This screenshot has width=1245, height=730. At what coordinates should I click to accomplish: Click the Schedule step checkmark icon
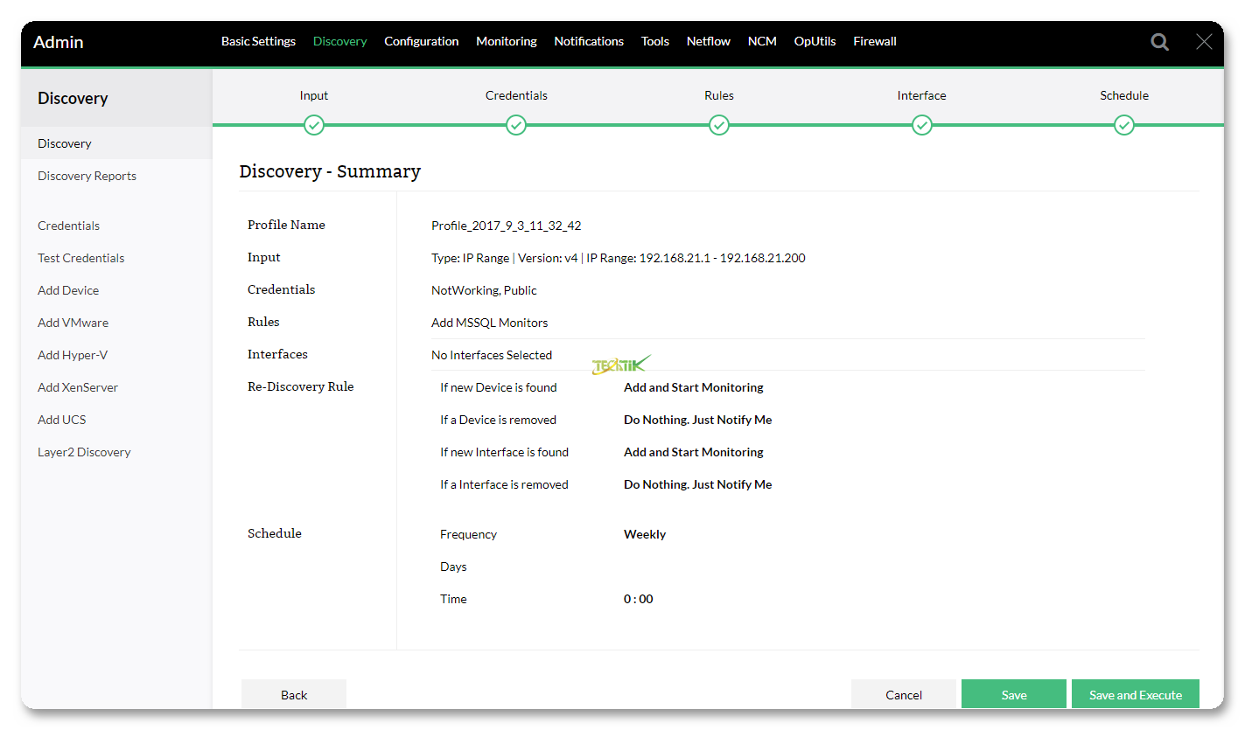pos(1124,126)
